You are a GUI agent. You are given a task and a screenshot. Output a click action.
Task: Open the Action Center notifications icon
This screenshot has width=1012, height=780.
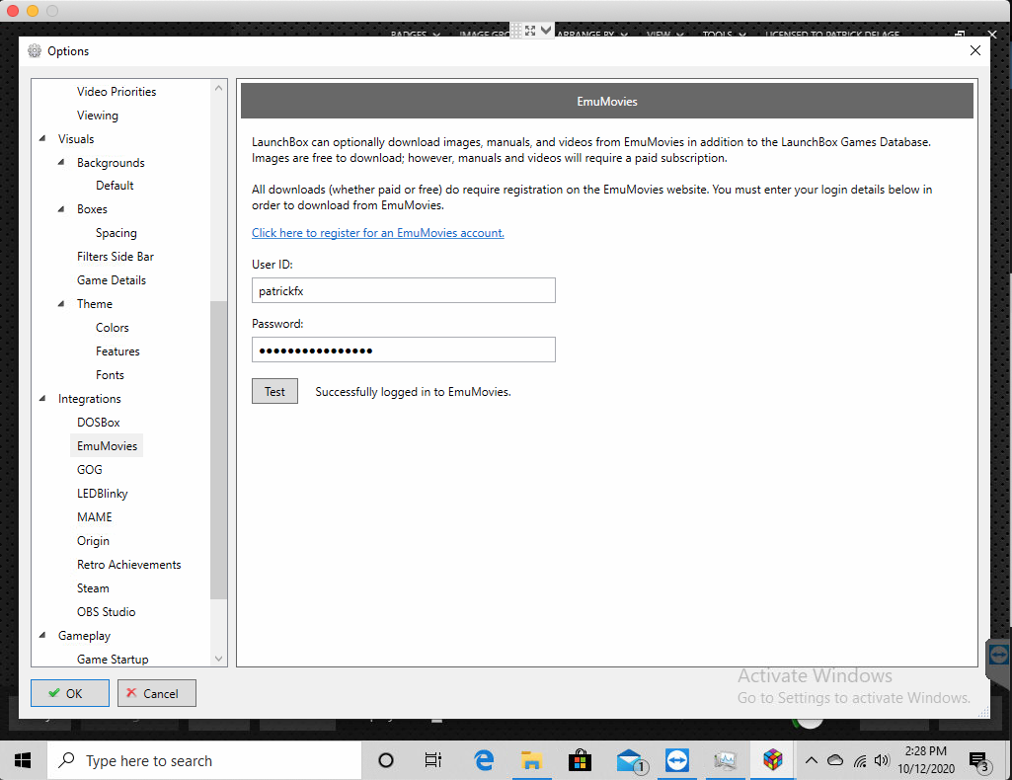click(x=979, y=762)
